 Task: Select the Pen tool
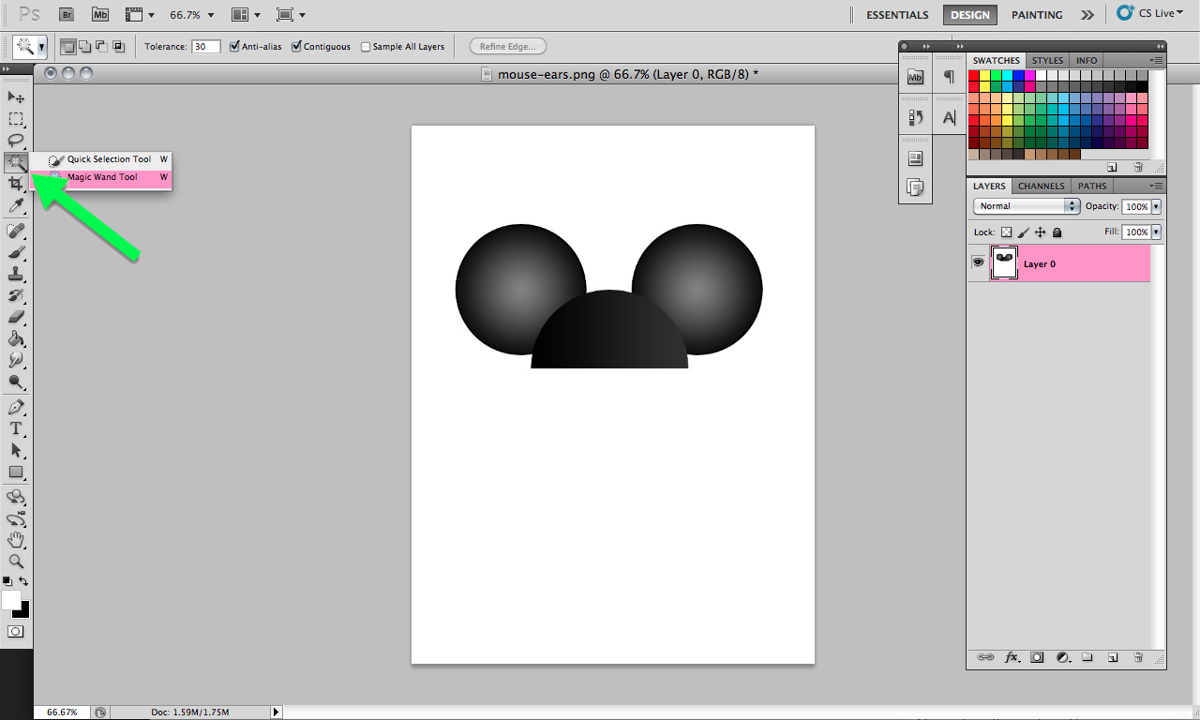point(16,407)
